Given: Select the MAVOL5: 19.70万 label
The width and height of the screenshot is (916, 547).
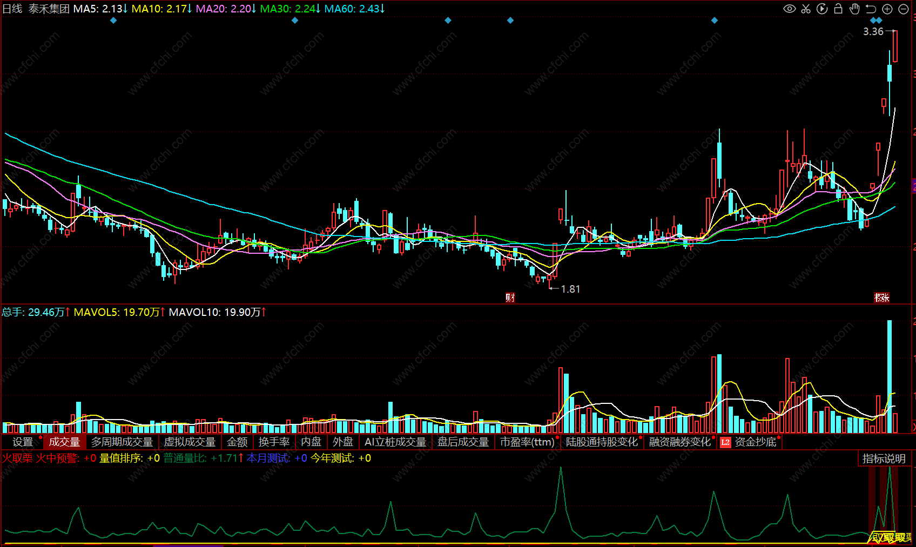Looking at the screenshot, I should pos(119,312).
